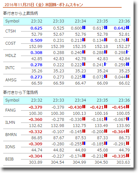The height and width of the screenshot is (173, 139).
Task: Click the 23:36 column header in falling table
Action: [x=124, y=100]
